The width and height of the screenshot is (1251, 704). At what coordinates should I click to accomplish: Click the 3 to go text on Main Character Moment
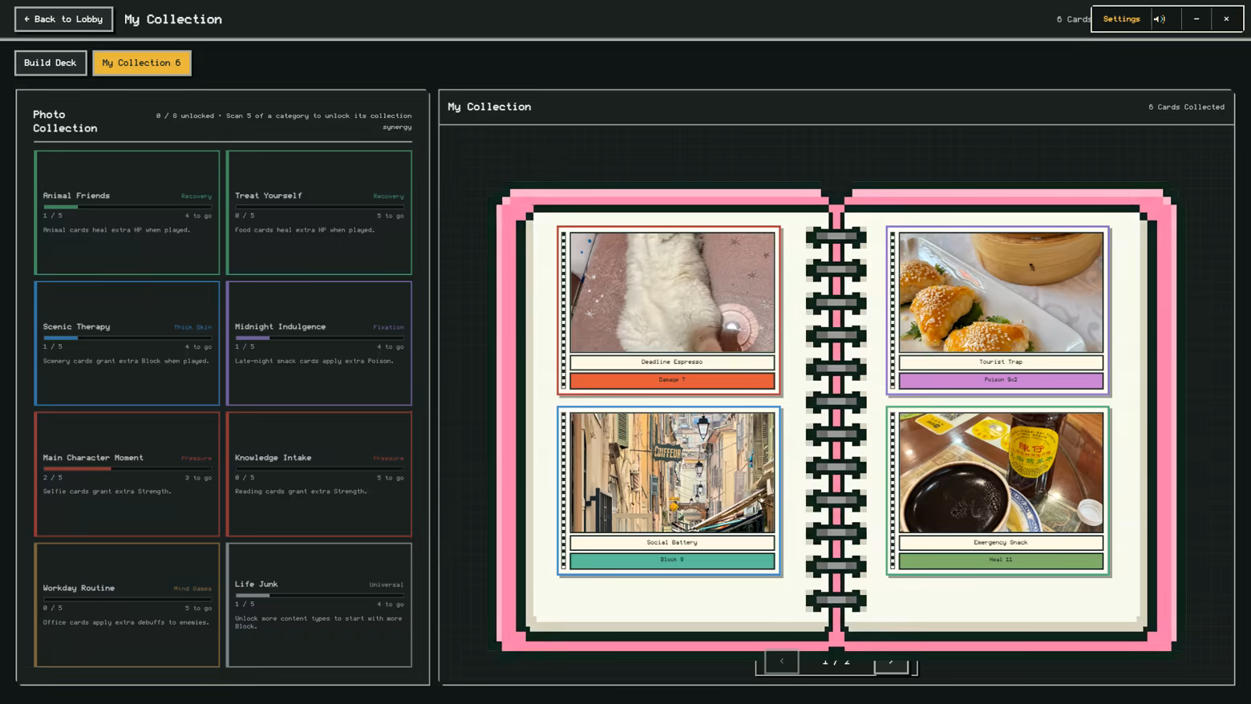[198, 477]
